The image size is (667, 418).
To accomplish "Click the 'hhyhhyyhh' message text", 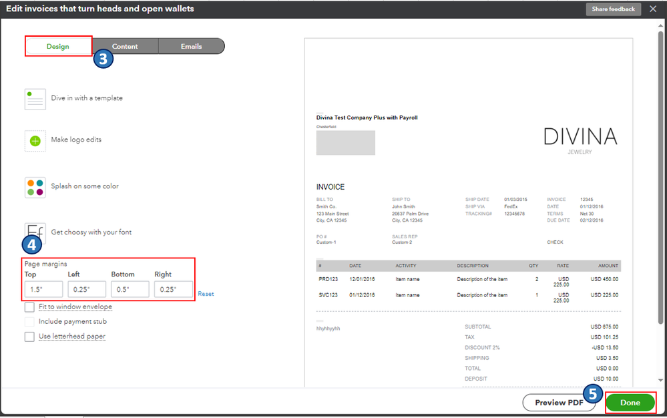I will [x=328, y=329].
